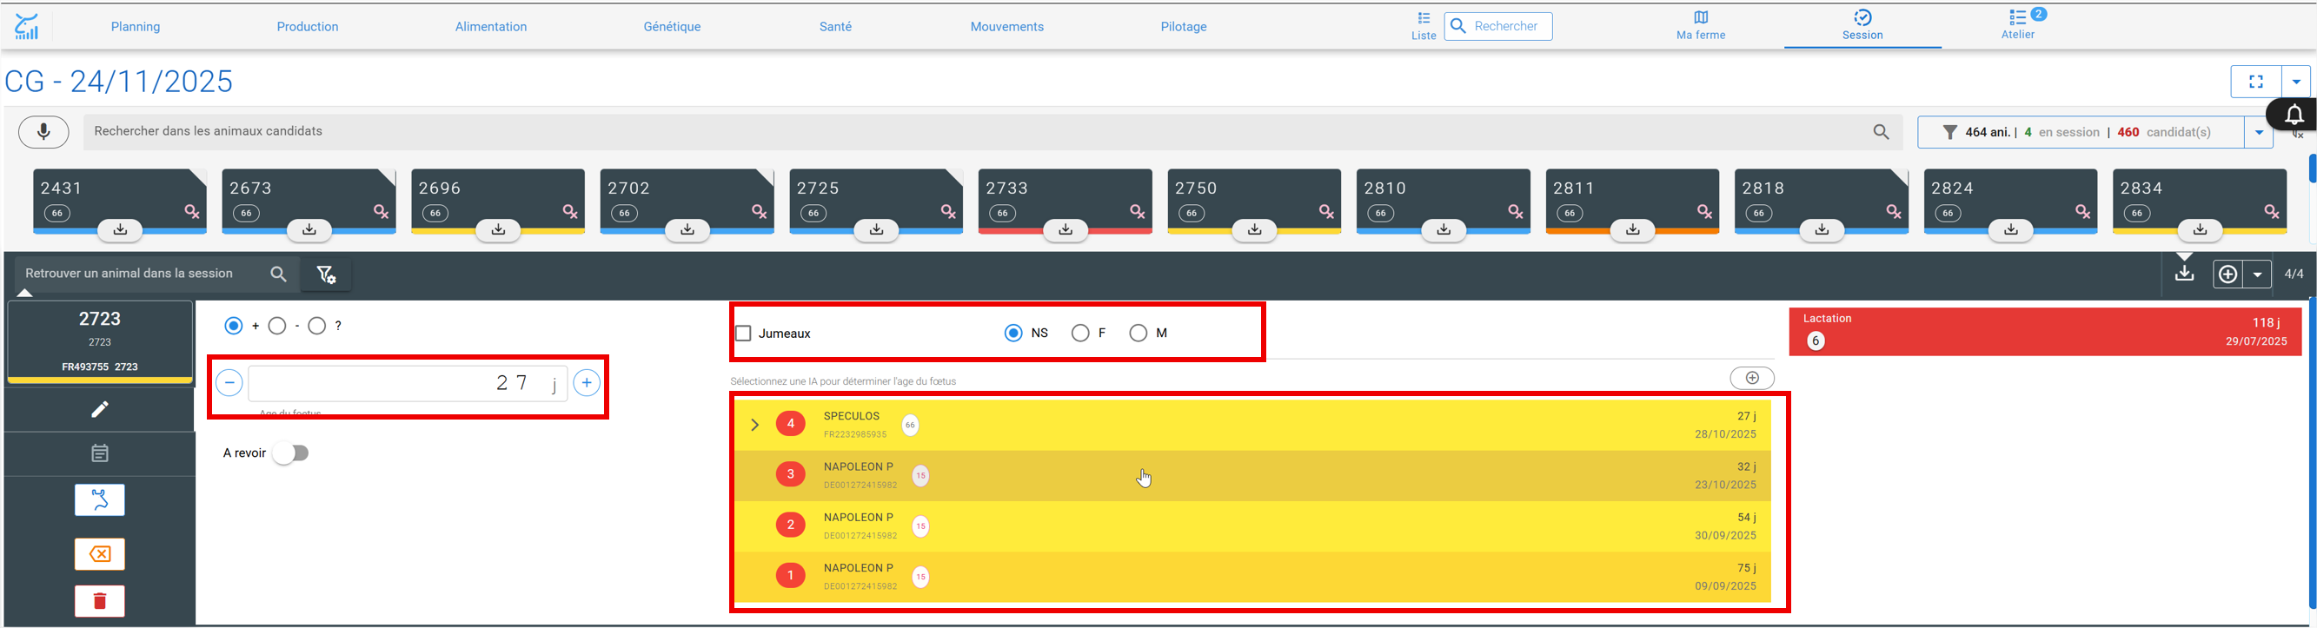Click the app logo in the top-left corner
This screenshot has width=2317, height=628.
pos(27,26)
